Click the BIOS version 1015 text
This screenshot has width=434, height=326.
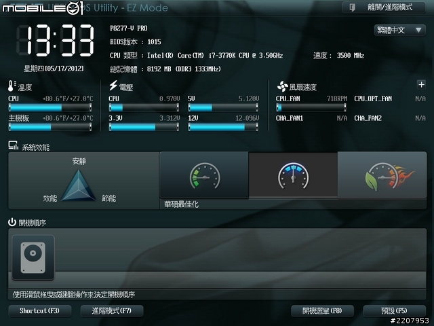click(136, 42)
